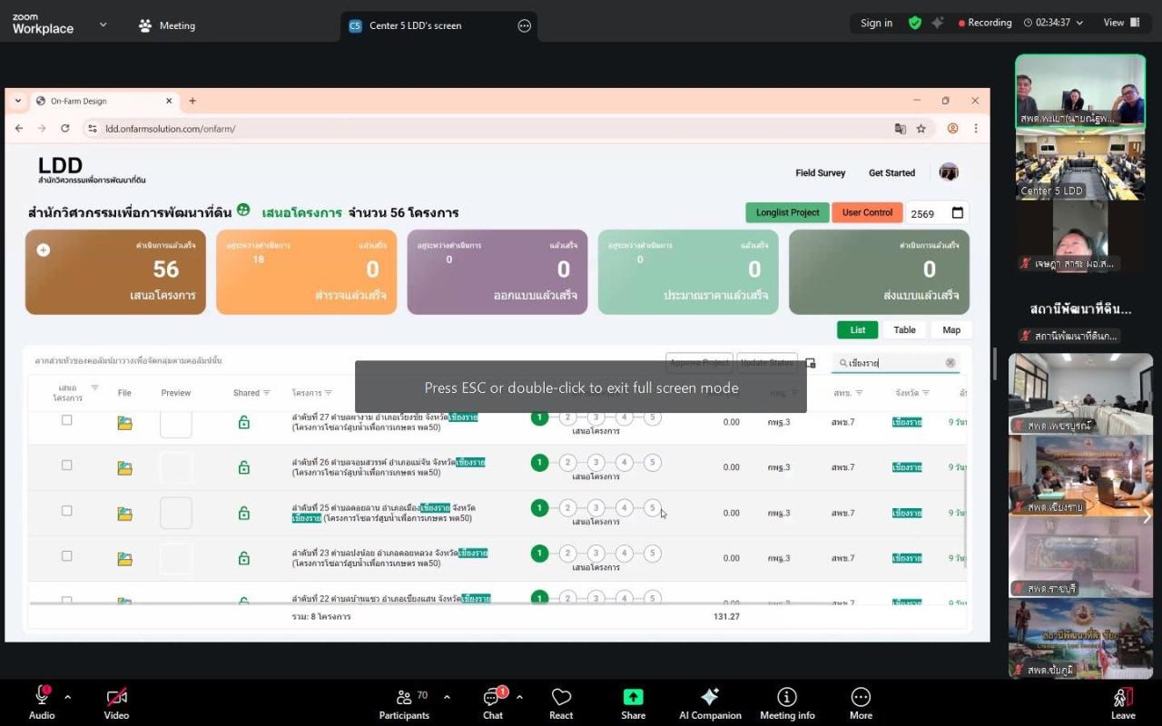
Task: Clear the search box with the X icon
Action: click(x=950, y=363)
